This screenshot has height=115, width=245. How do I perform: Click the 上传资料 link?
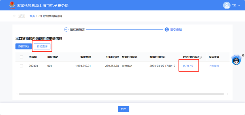click(214, 66)
